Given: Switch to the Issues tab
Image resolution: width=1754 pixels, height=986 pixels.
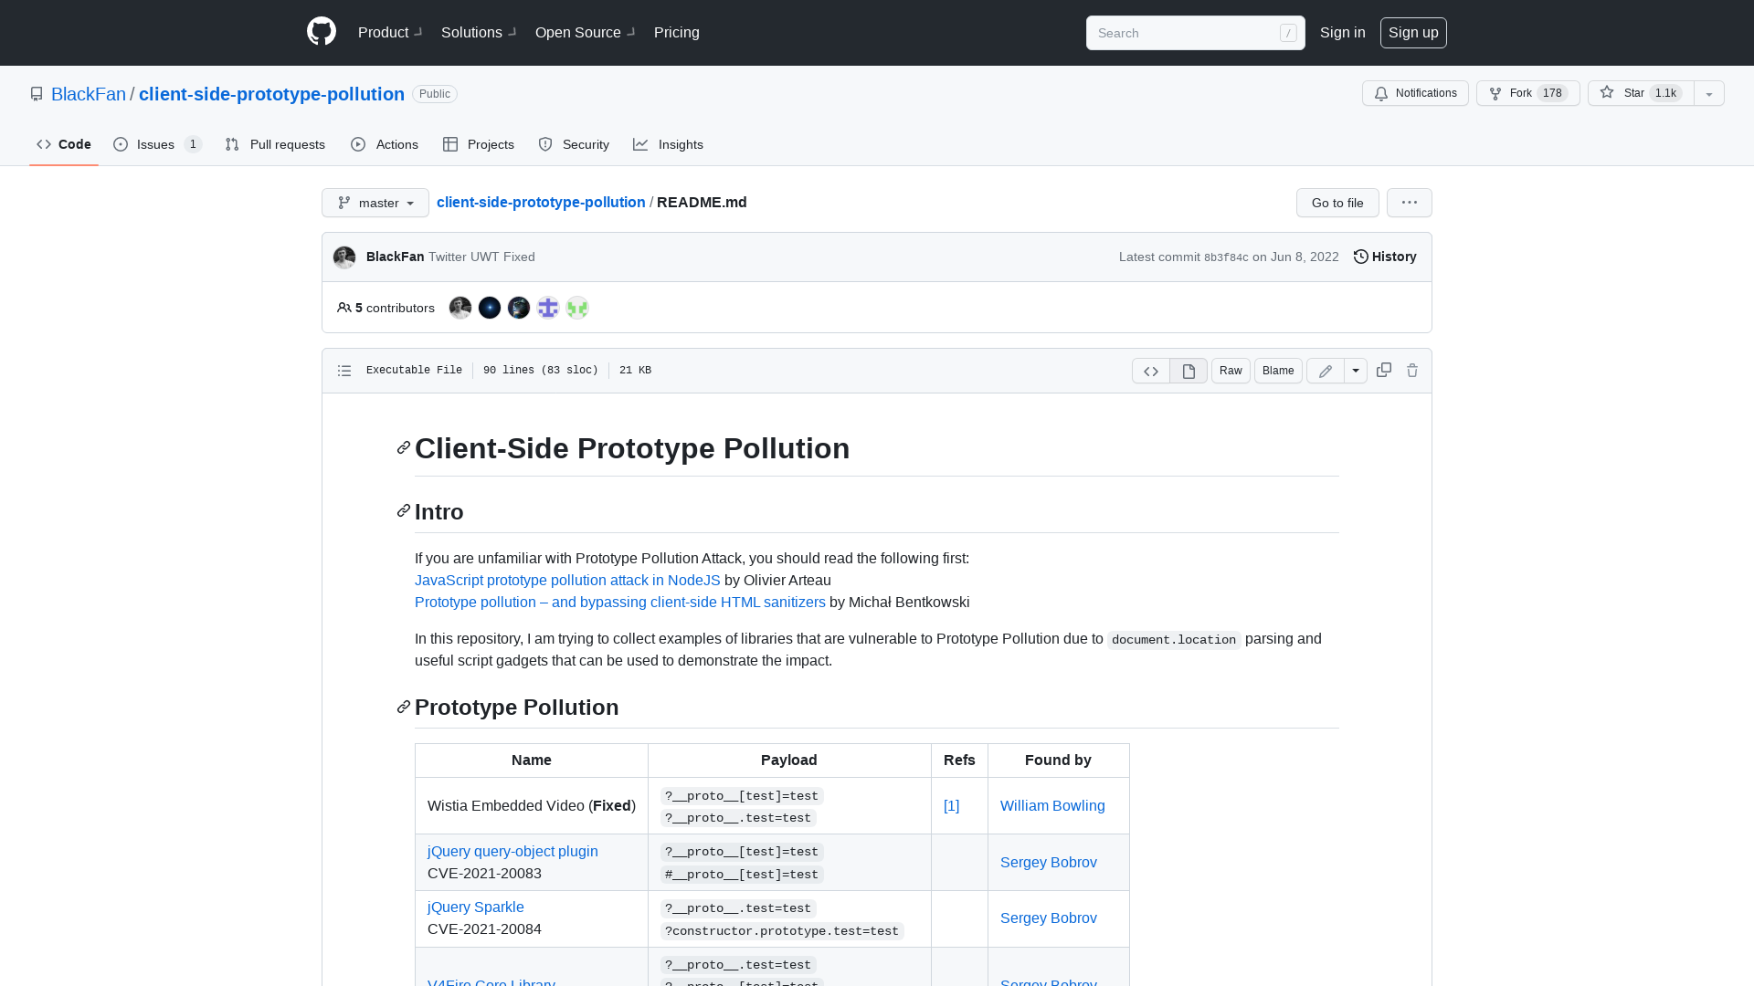Looking at the screenshot, I should pos(157,144).
